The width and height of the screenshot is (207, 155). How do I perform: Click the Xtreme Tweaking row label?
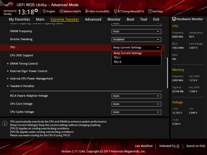click(x=21, y=39)
